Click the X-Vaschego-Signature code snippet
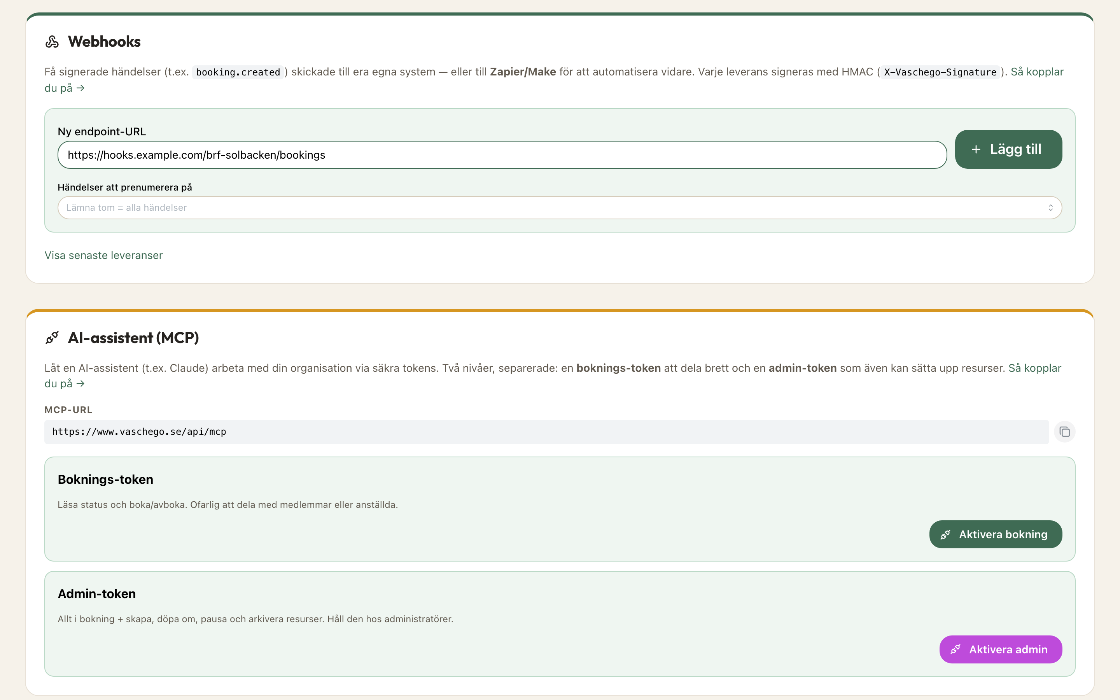Screen dimensions: 1120x700 tap(940, 72)
